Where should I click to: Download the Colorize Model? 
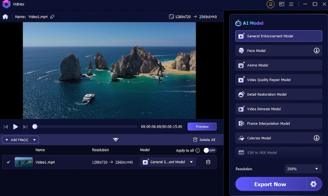click(316, 138)
